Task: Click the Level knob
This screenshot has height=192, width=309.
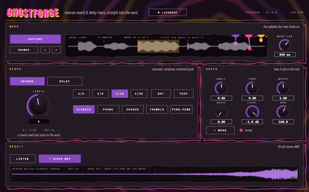Action: pos(252,112)
